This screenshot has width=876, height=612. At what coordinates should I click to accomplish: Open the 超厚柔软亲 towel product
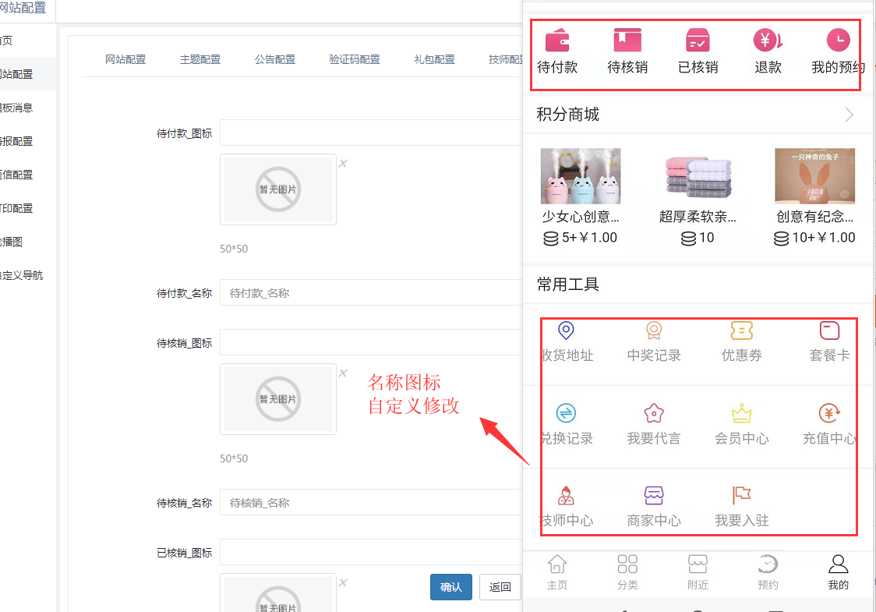point(698,176)
